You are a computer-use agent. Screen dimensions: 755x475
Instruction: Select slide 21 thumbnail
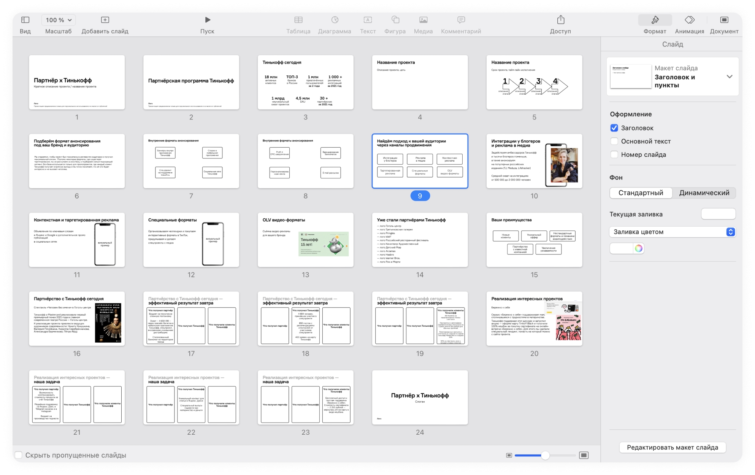(77, 397)
